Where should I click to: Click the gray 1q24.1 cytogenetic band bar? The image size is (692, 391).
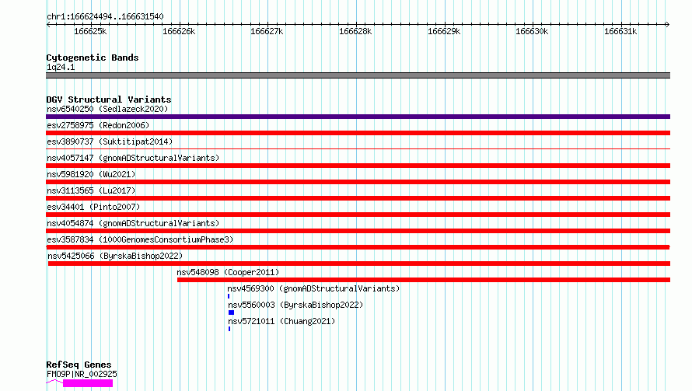pyautogui.click(x=358, y=75)
